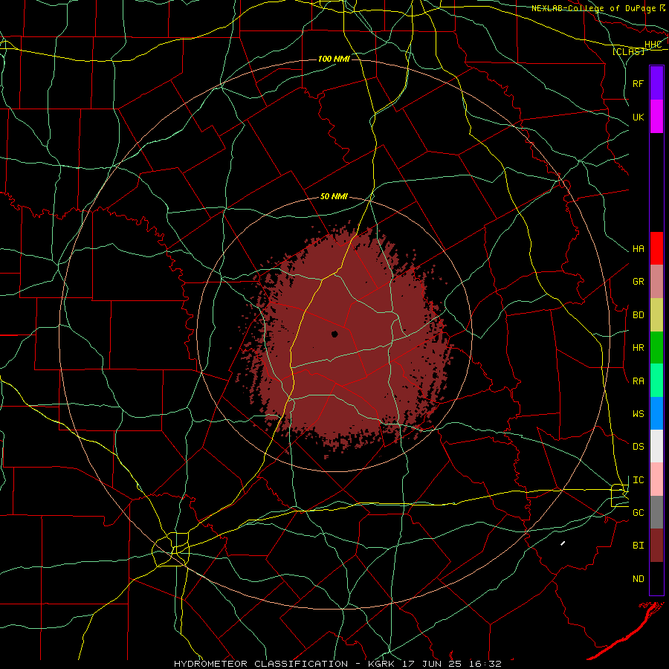Select the BD legend label
Viewport: 669px width, 669px height.
(638, 314)
